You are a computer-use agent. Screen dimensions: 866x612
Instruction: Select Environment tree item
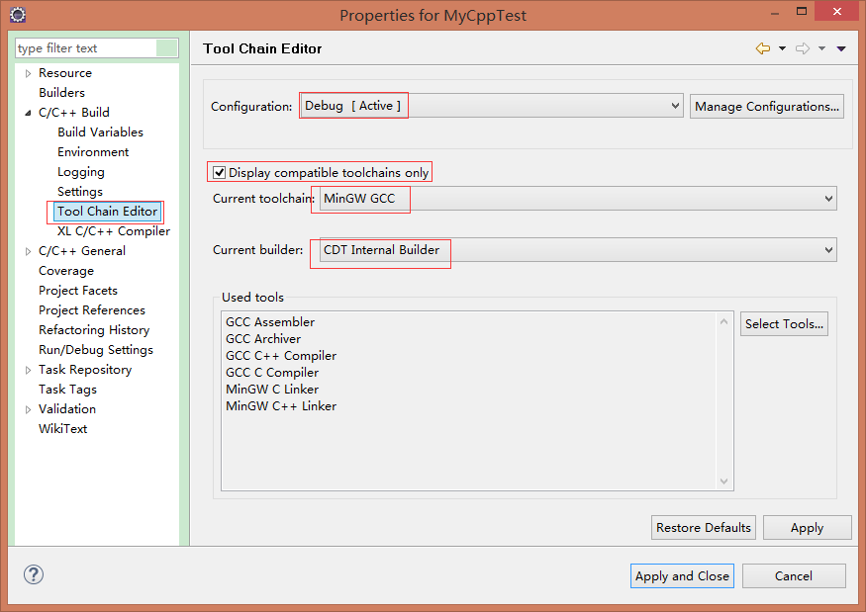[x=93, y=152]
